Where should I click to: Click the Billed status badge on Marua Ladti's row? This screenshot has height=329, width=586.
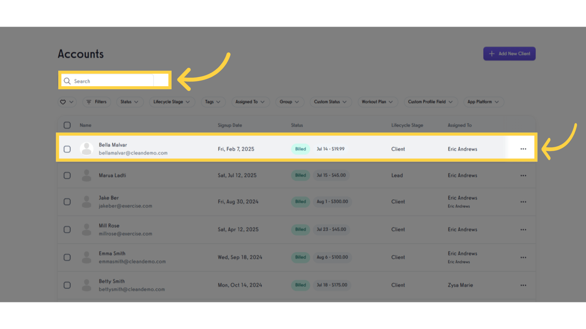tap(300, 175)
